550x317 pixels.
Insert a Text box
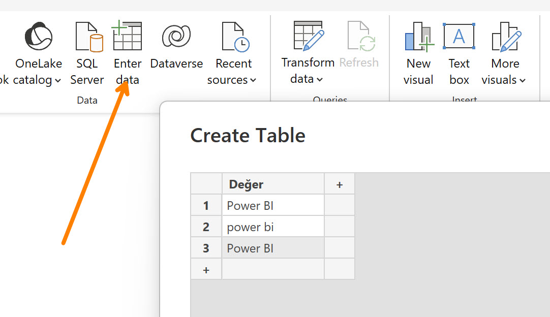(459, 37)
